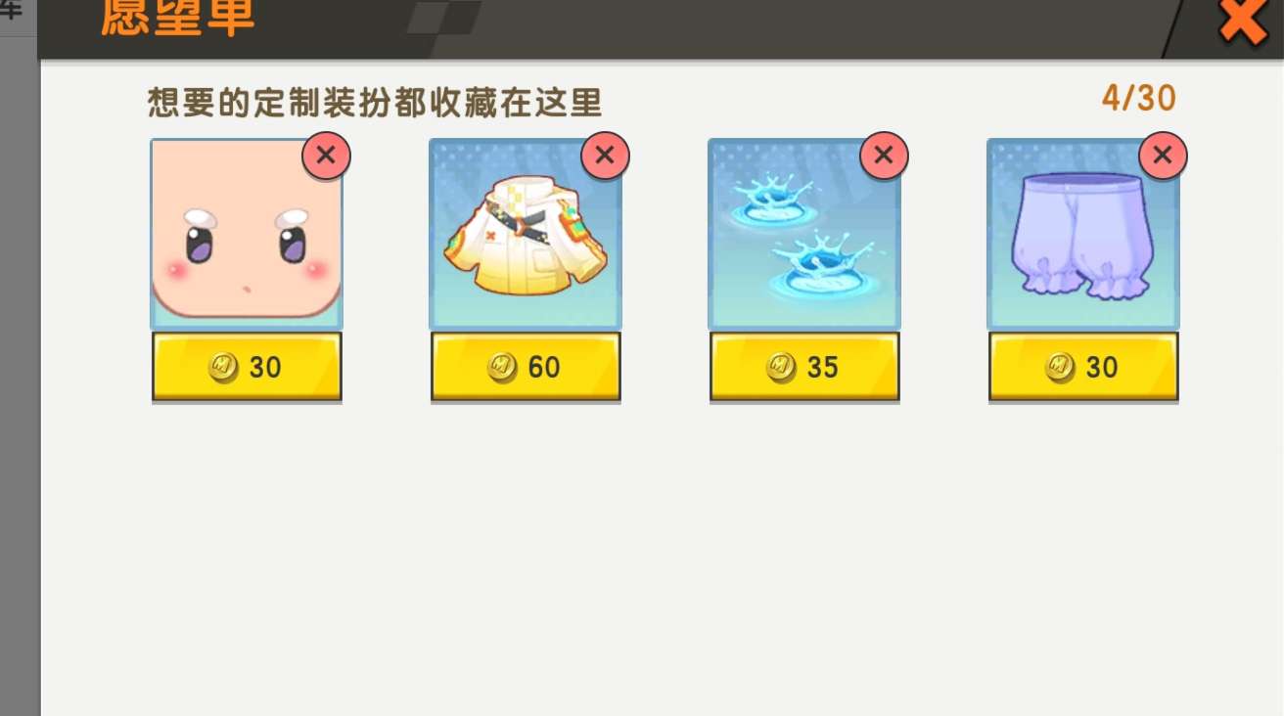
Task: Purchase the splash effect for 35 coins
Action: pos(804,367)
